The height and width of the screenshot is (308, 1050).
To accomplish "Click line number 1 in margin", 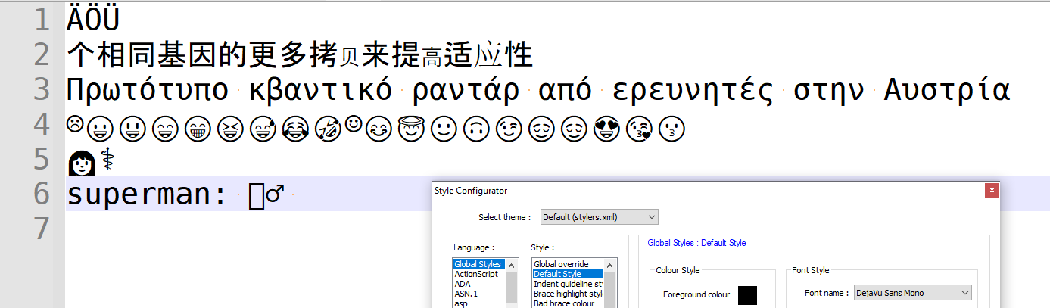I will pos(43,20).
